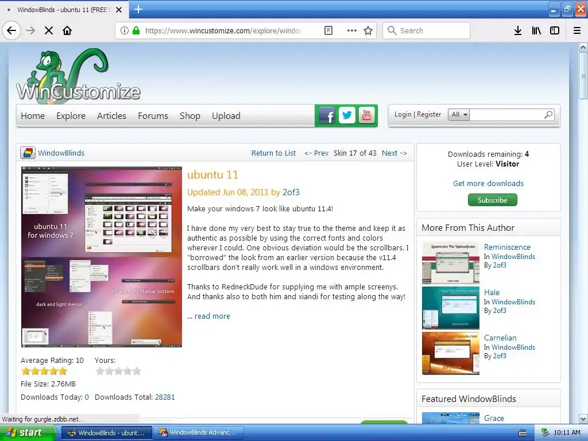Open page actions three-dot menu
The height and width of the screenshot is (441, 588).
(352, 30)
